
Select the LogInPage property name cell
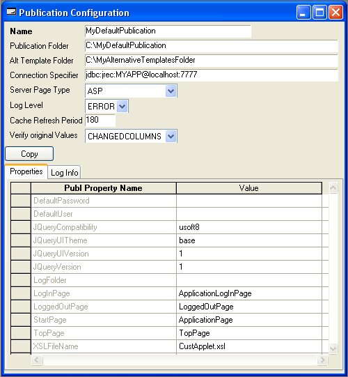pos(104,293)
